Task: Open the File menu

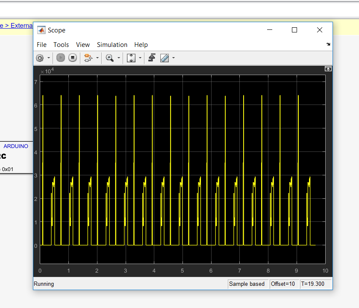Action: tap(41, 45)
